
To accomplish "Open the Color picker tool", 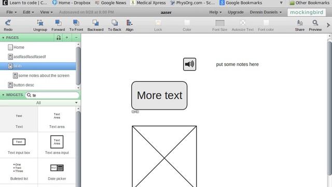I will click(x=187, y=25).
